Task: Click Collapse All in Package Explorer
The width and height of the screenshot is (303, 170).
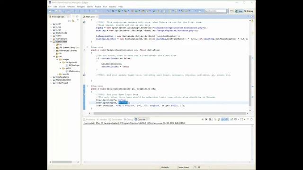Action: [69, 21]
